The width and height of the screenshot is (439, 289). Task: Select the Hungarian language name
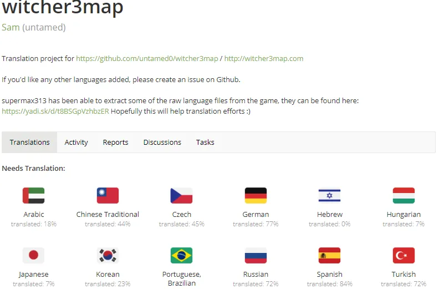click(404, 215)
